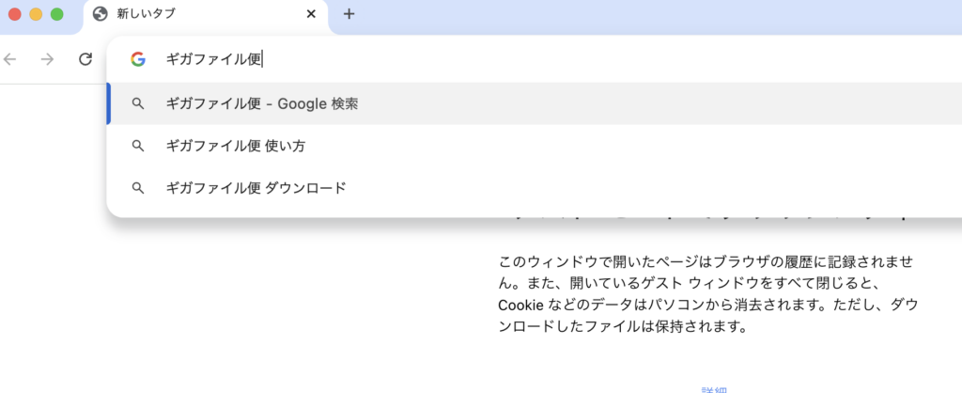This screenshot has height=393, width=962.
Task: Pick the ギガファイル便 ダウンロード suggestion
Action: [x=535, y=187]
